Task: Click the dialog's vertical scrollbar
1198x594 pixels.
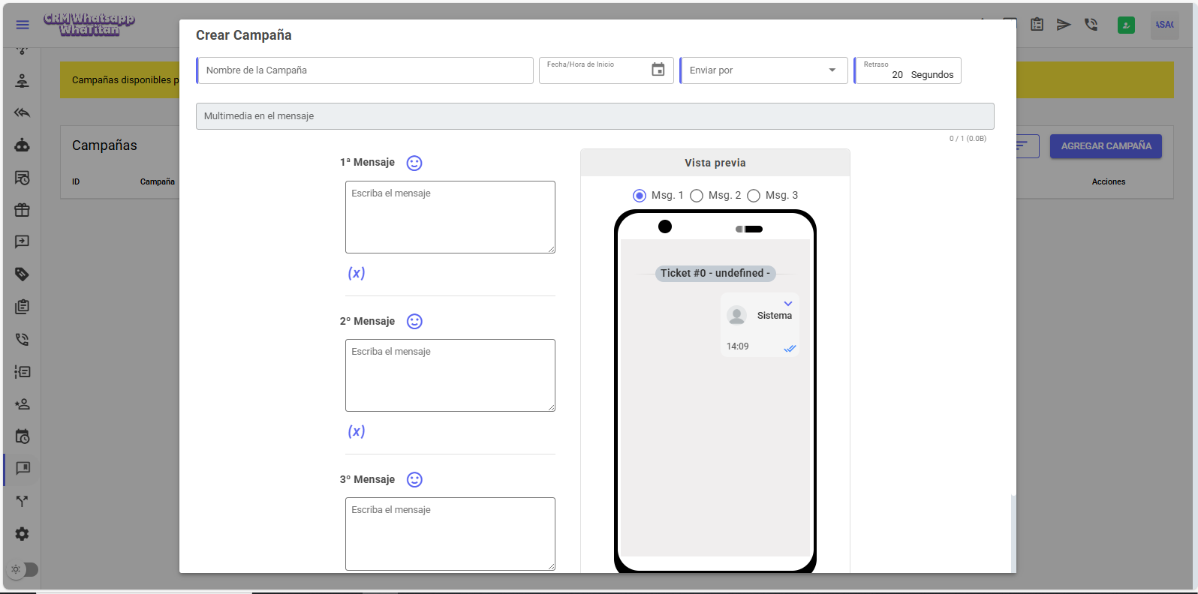Action: click(1013, 534)
